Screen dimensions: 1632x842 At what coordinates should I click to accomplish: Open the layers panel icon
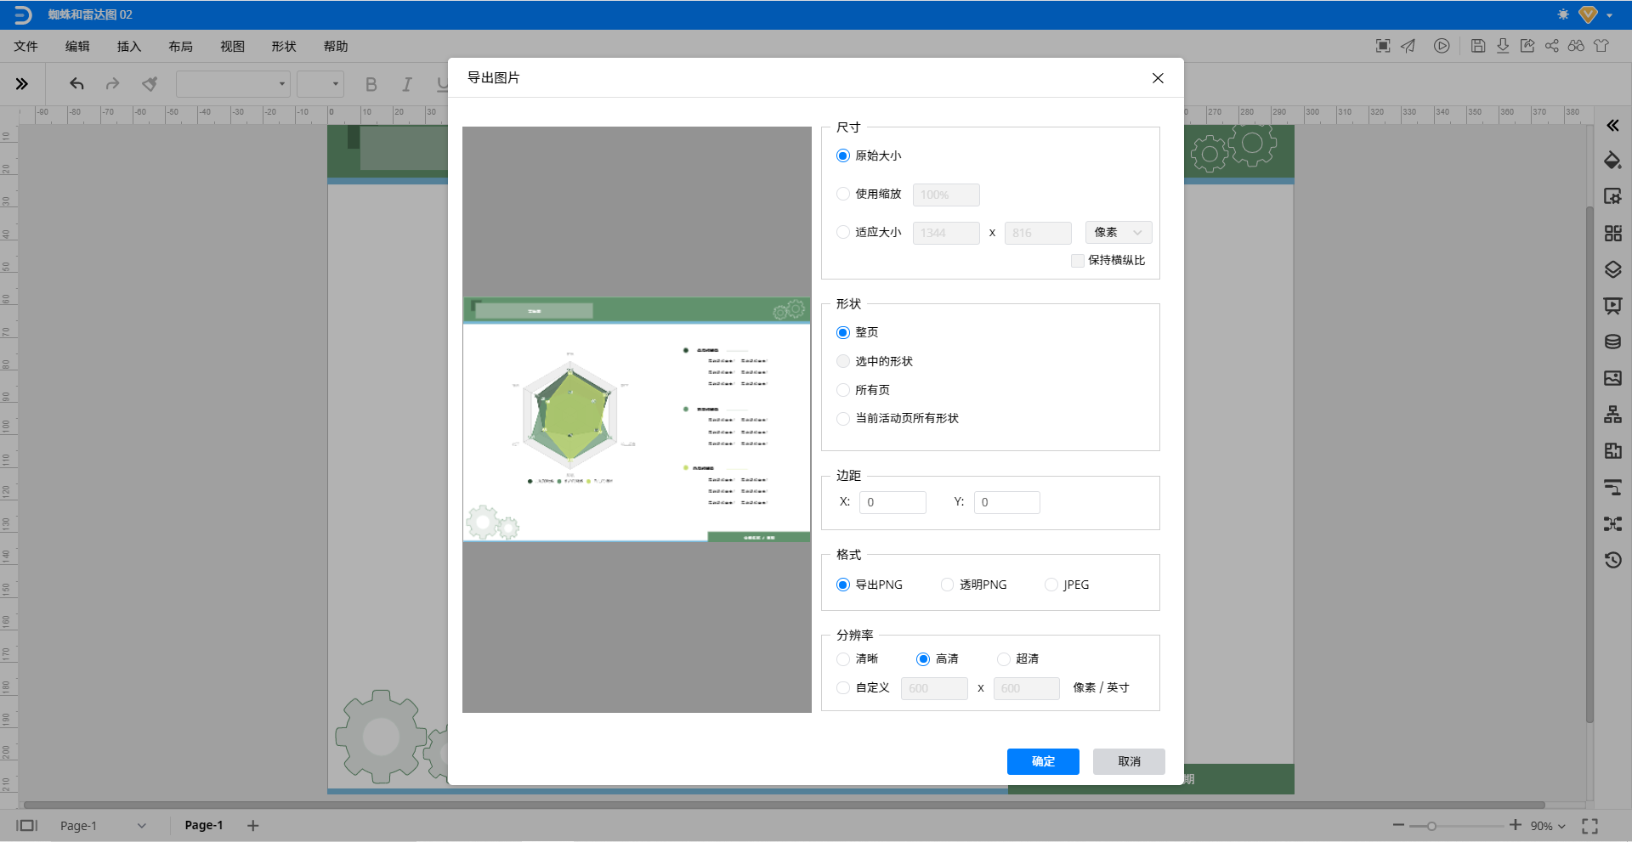tap(1612, 269)
